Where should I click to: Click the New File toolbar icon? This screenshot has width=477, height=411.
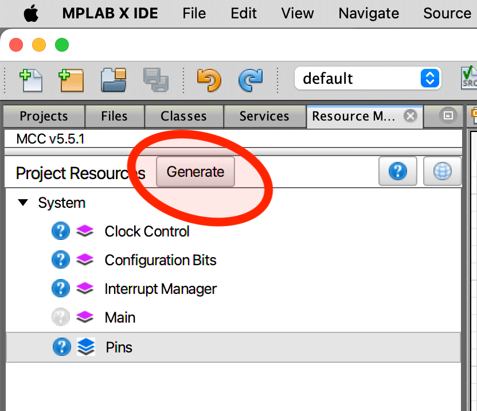click(31, 80)
